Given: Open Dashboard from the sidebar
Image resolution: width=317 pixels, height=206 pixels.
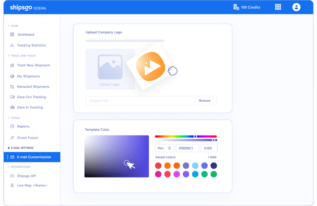Looking at the screenshot, I should pos(25,34).
